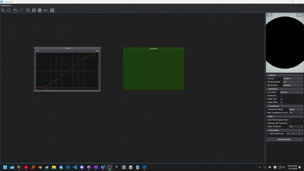This screenshot has height=171, width=304.
Task: Uncheck the Depth Write checkbox
Action: point(281,102)
